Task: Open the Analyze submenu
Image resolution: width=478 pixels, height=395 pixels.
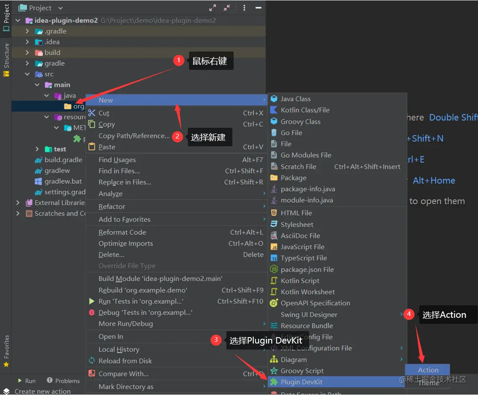Action: (177, 194)
